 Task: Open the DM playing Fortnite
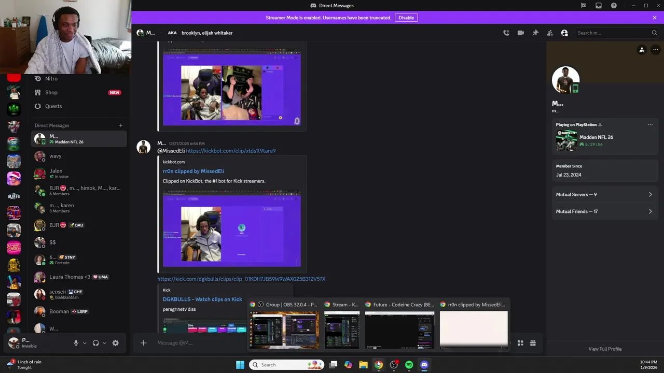(79, 260)
